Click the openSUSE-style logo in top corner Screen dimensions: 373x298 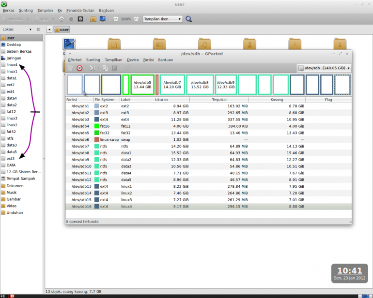pyautogui.click(x=4, y=4)
